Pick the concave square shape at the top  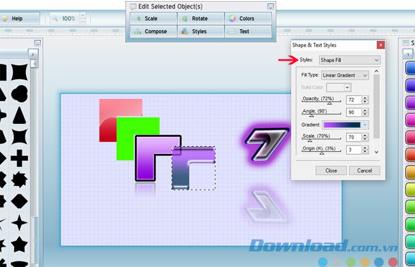point(19,72)
